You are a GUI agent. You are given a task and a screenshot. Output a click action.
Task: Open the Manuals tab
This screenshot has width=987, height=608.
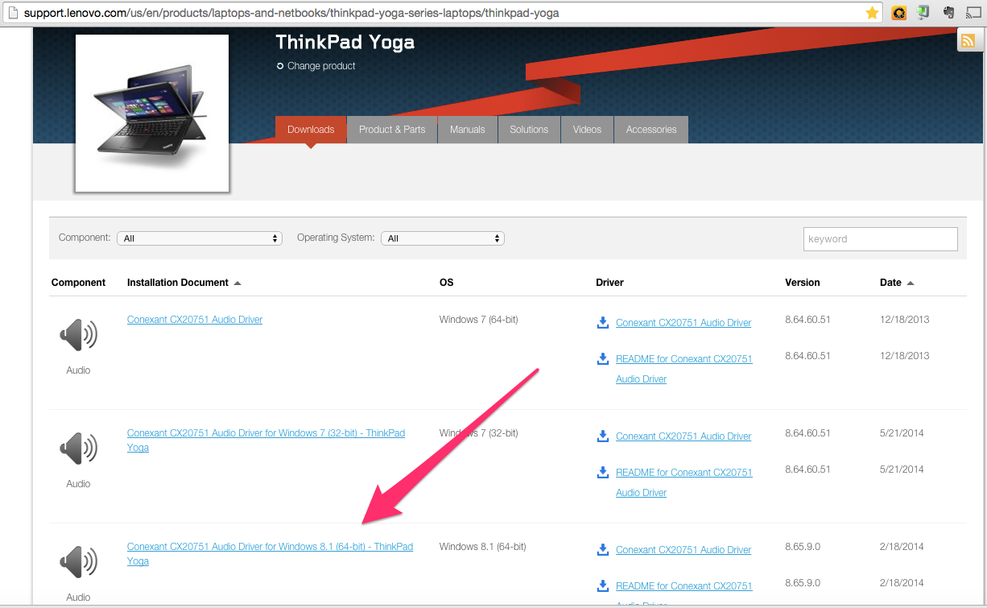(468, 130)
